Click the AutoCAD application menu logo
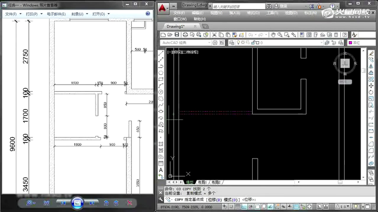The height and width of the screenshot is (212, 378). (x=164, y=9)
